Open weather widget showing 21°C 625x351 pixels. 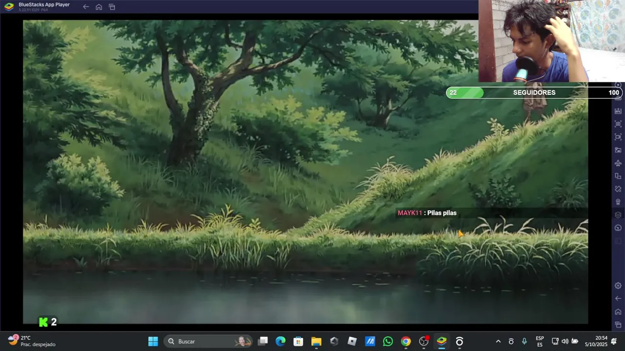[32, 341]
